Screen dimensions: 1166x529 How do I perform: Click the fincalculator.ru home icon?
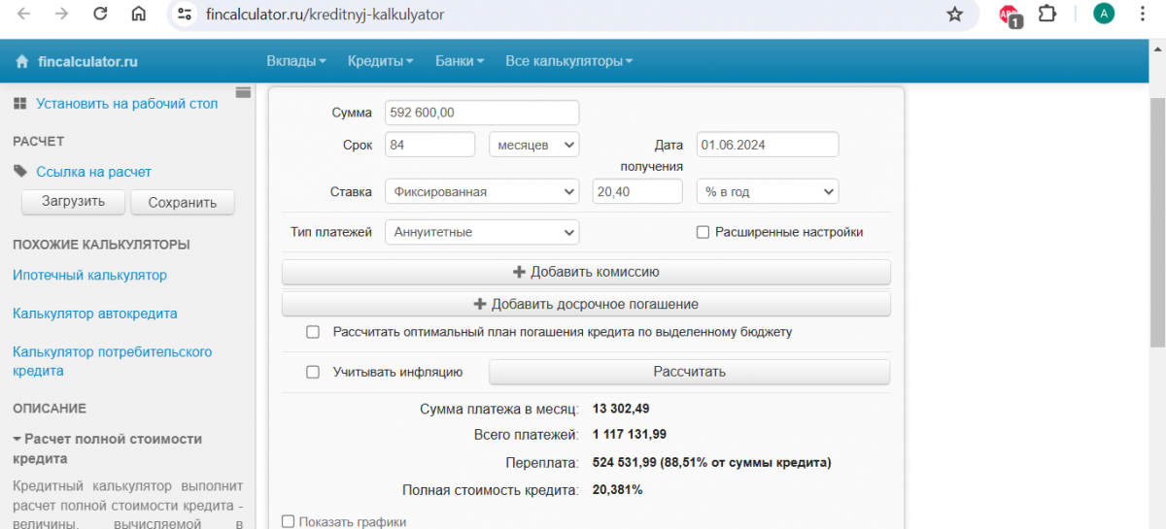[x=22, y=62]
